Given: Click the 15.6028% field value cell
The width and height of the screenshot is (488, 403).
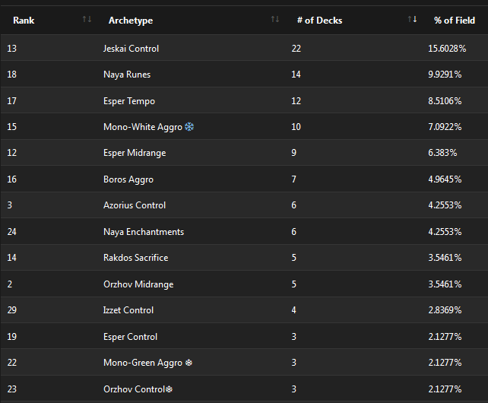Looking at the screenshot, I should (447, 49).
